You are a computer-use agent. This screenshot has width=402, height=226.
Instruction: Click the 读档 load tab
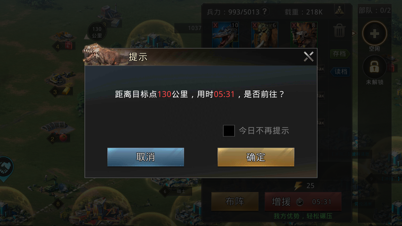point(340,72)
